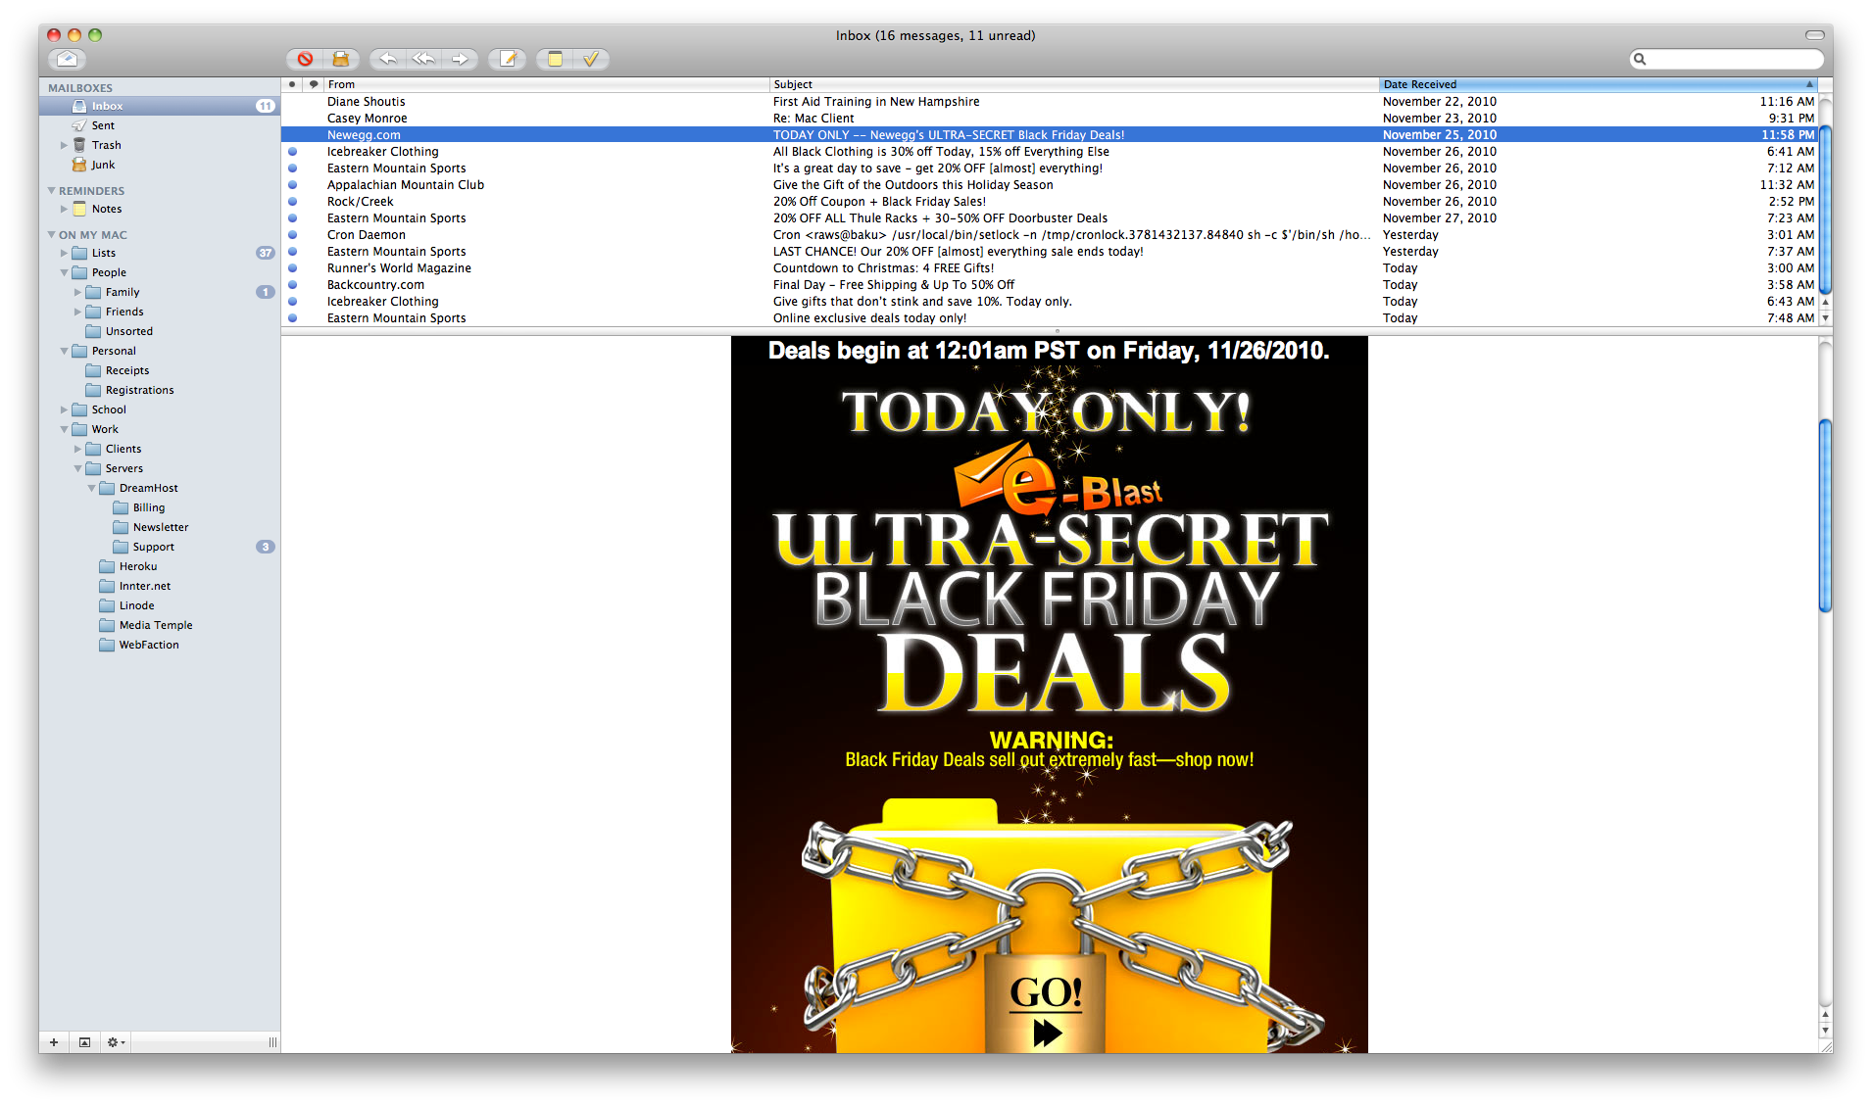Select the "Re: Mac Client" message
Screen dimensions: 1872x1107
point(1050,119)
